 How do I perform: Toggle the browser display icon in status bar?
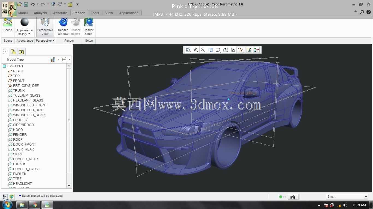point(12,196)
